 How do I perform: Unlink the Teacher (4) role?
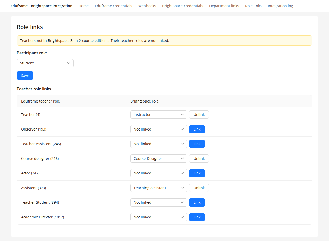(x=199, y=115)
